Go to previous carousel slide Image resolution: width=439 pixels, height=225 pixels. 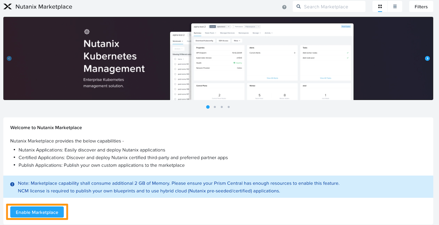coord(9,58)
